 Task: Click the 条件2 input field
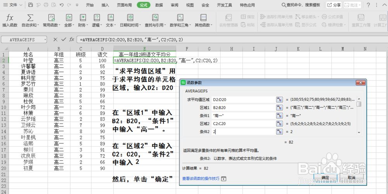pos(243,132)
